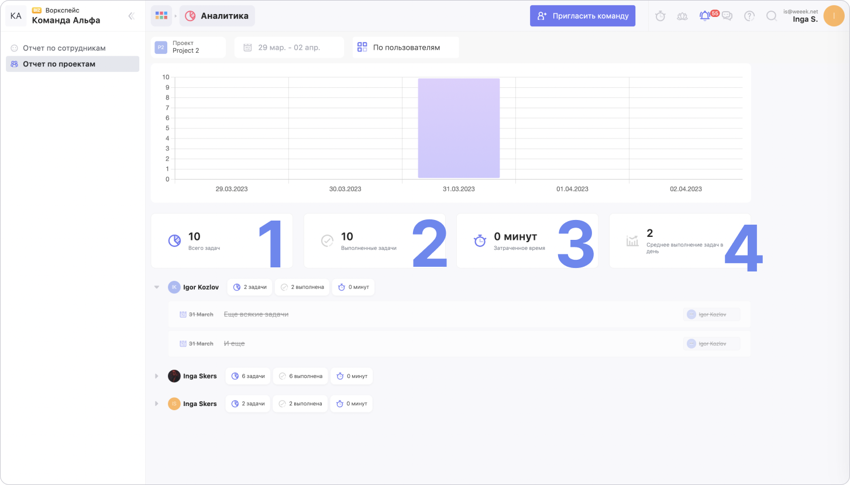Open "Отчет по сотрудникам" report
The height and width of the screenshot is (485, 850).
(64, 48)
